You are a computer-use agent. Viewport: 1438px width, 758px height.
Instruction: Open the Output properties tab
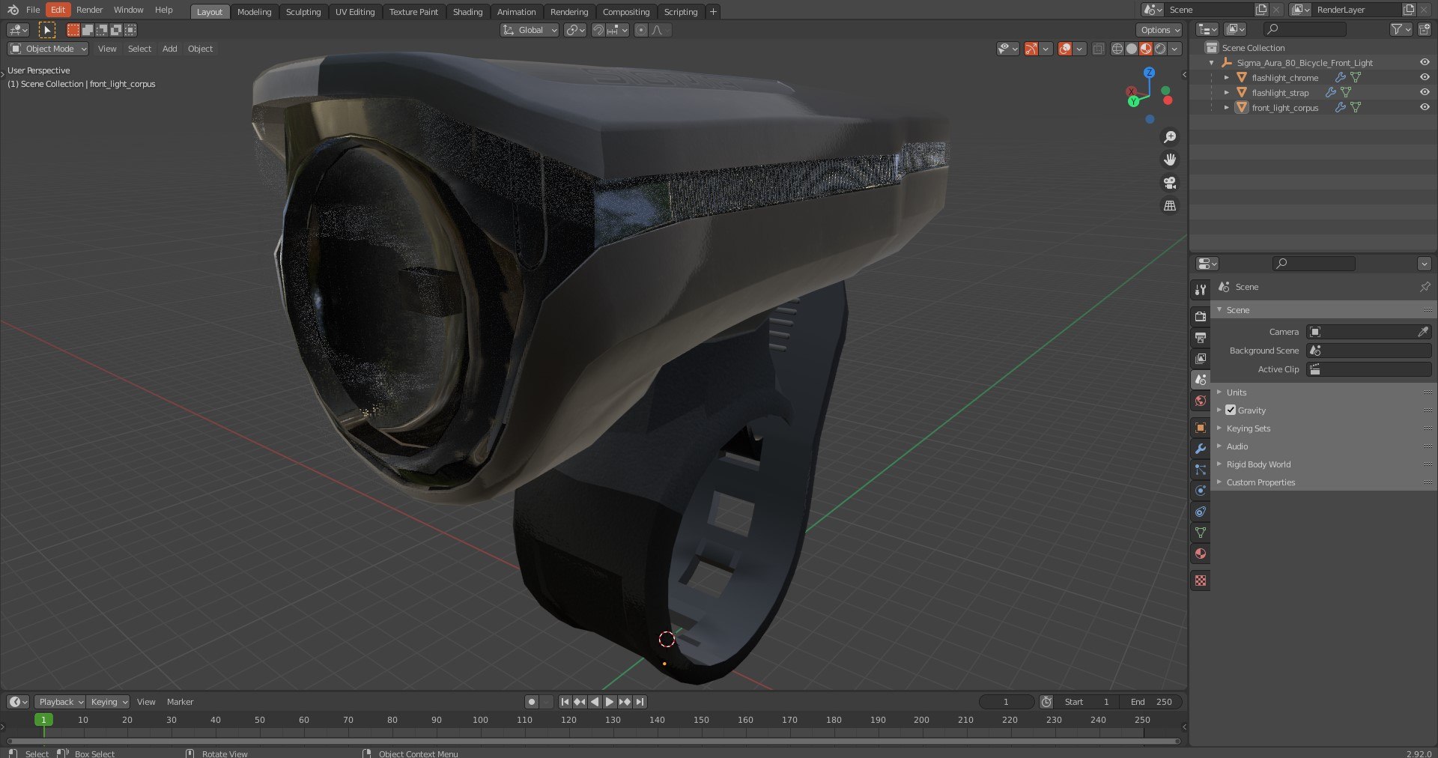point(1201,338)
